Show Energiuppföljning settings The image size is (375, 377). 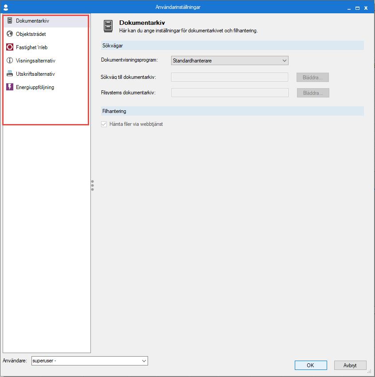pyautogui.click(x=46, y=87)
